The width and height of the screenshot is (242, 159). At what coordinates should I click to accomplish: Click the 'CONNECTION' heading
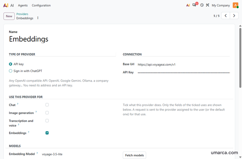tap(132, 54)
